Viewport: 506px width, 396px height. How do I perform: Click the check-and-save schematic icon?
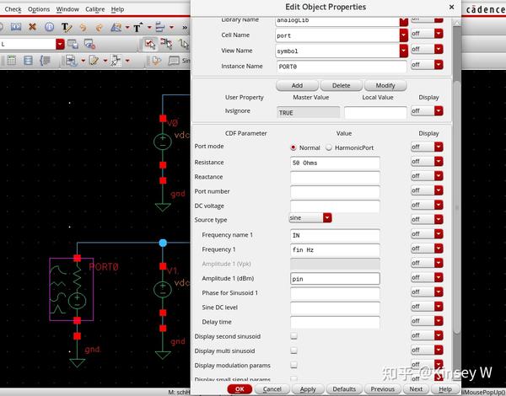point(71,61)
